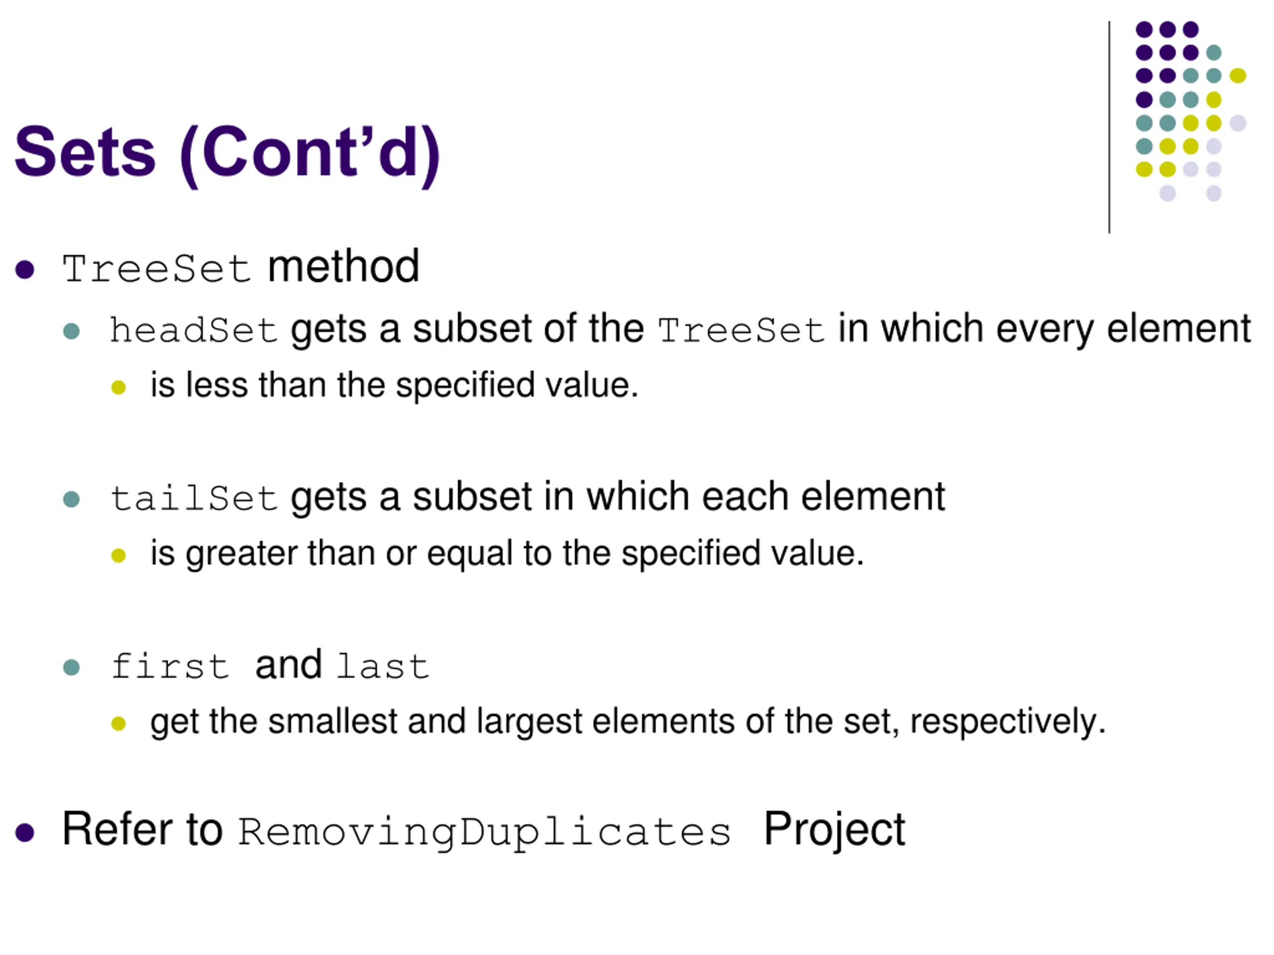Click the TreeSet method bullet text
The image size is (1274, 955).
pos(241,268)
